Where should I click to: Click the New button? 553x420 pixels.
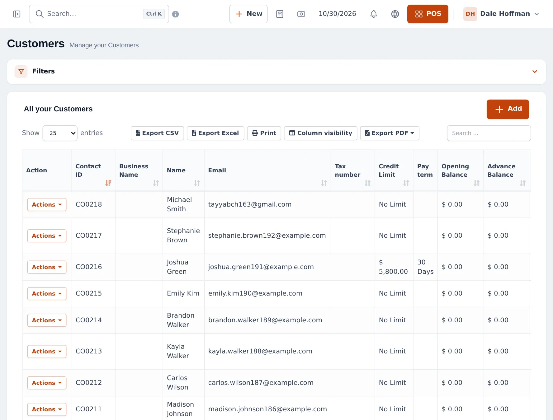pos(248,14)
